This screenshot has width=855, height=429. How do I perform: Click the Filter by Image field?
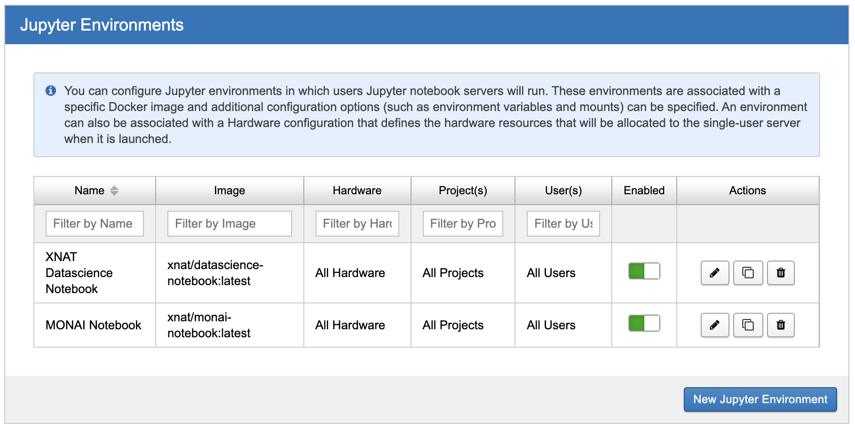(x=229, y=223)
